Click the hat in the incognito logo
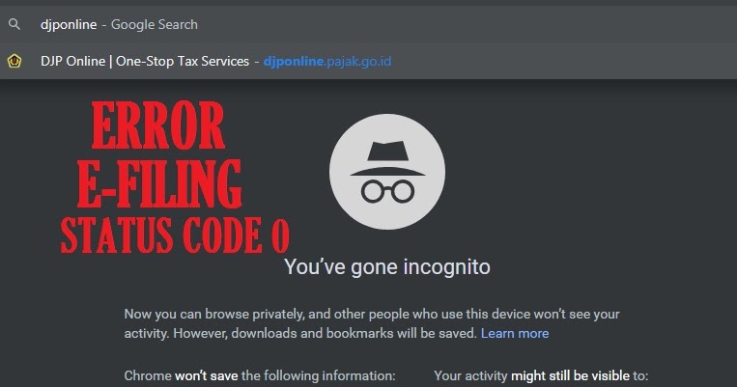 point(387,158)
